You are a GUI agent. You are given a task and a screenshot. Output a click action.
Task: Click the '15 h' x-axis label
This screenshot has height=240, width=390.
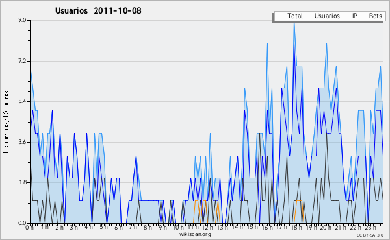(x=252, y=227)
